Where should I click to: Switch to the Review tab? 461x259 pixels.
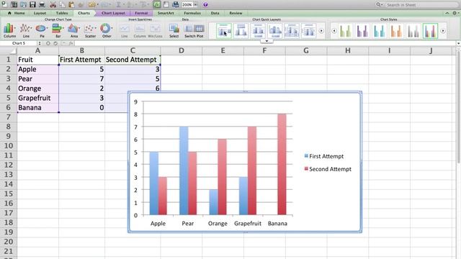(x=236, y=13)
